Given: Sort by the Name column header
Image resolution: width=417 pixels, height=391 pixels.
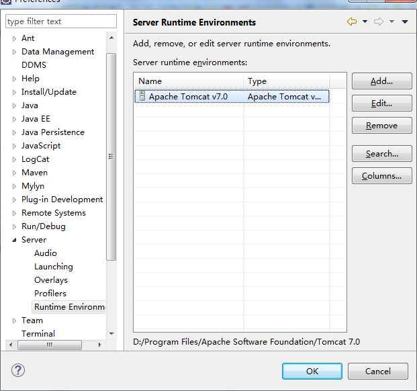Looking at the screenshot, I should (x=189, y=81).
